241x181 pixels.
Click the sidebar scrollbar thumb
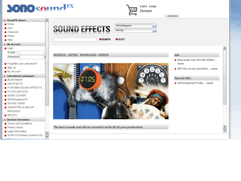click(x=47, y=64)
